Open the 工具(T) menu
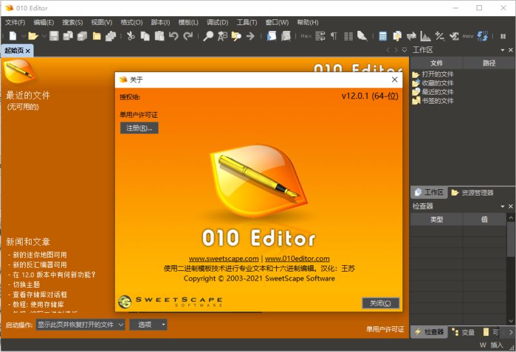The width and height of the screenshot is (516, 352). pos(247,23)
